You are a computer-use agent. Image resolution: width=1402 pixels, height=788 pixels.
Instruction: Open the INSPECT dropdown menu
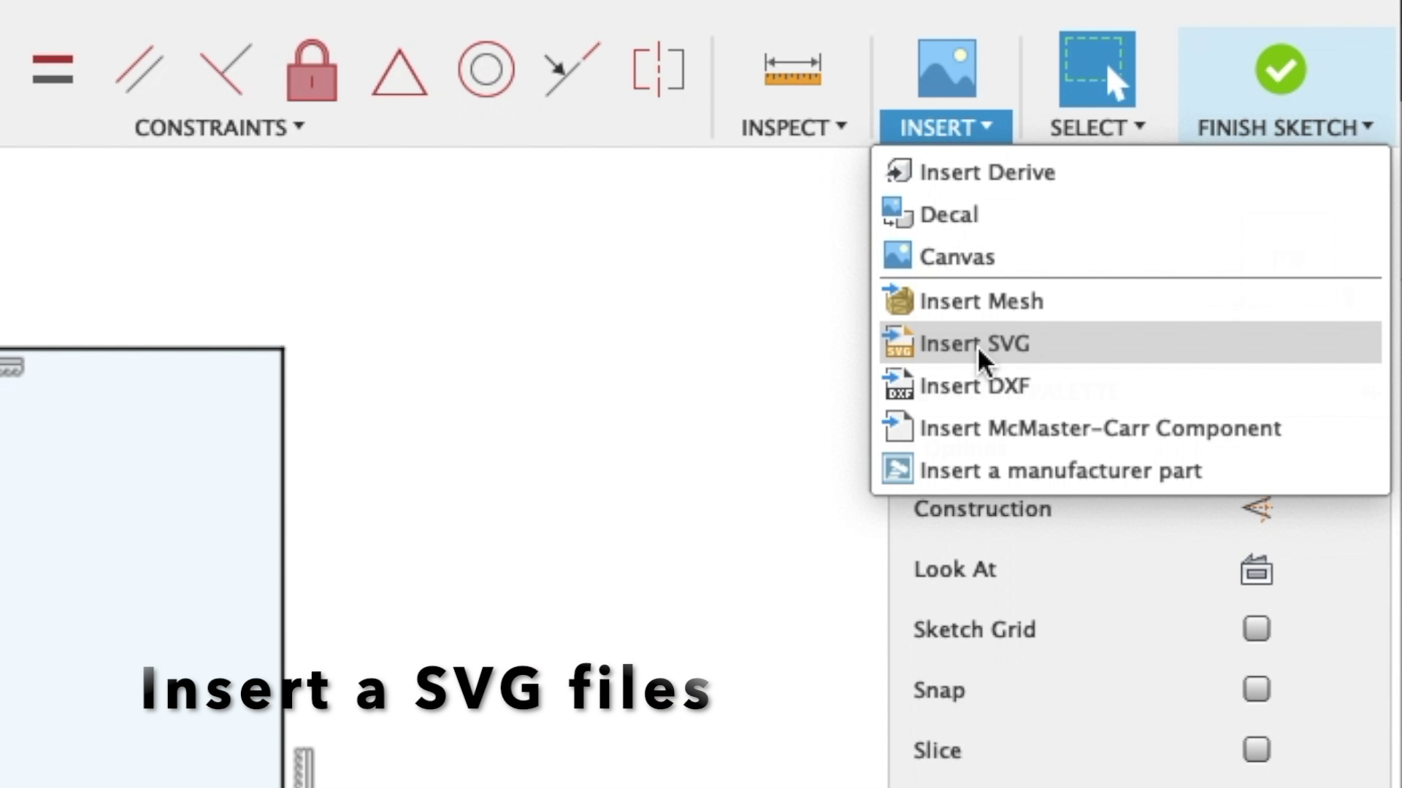[793, 128]
